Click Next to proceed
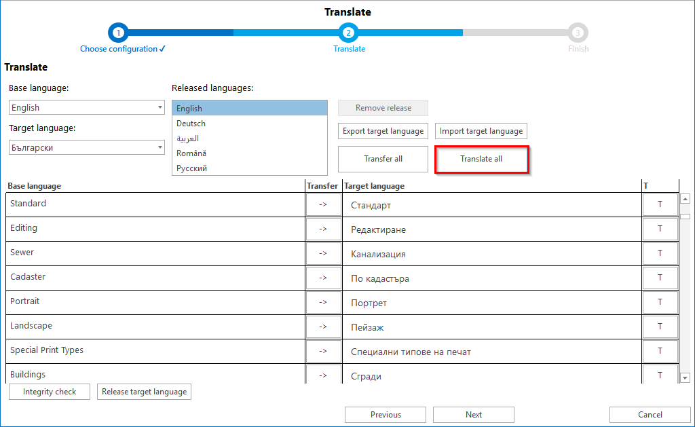The width and height of the screenshot is (695, 427). coord(473,415)
